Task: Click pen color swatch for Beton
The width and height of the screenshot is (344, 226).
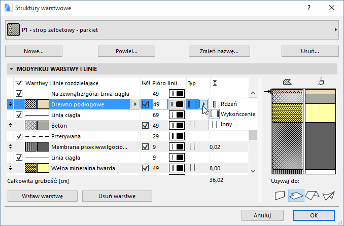Action: (177, 126)
